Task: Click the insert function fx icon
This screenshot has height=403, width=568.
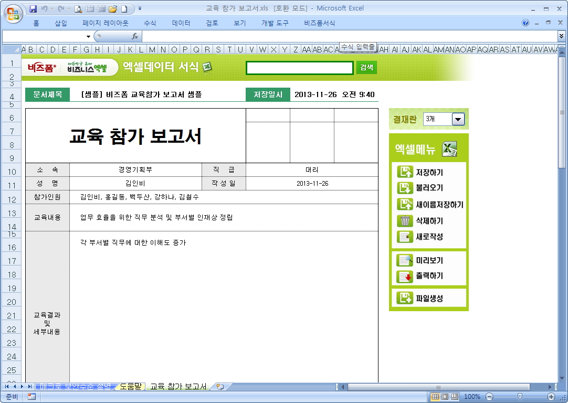Action: (135, 36)
